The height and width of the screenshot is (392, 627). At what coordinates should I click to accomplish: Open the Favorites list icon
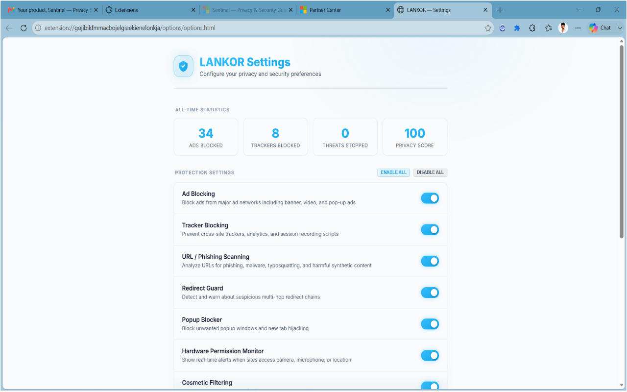[548, 28]
